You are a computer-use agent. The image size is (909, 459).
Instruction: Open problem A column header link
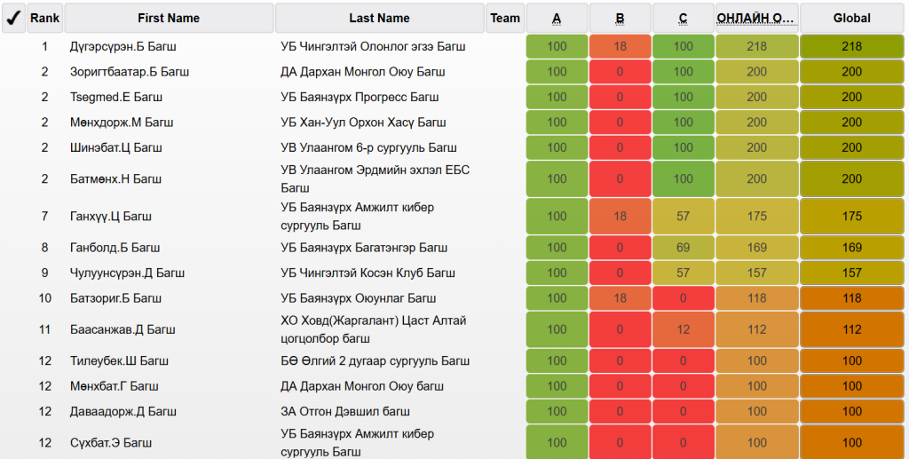click(557, 18)
